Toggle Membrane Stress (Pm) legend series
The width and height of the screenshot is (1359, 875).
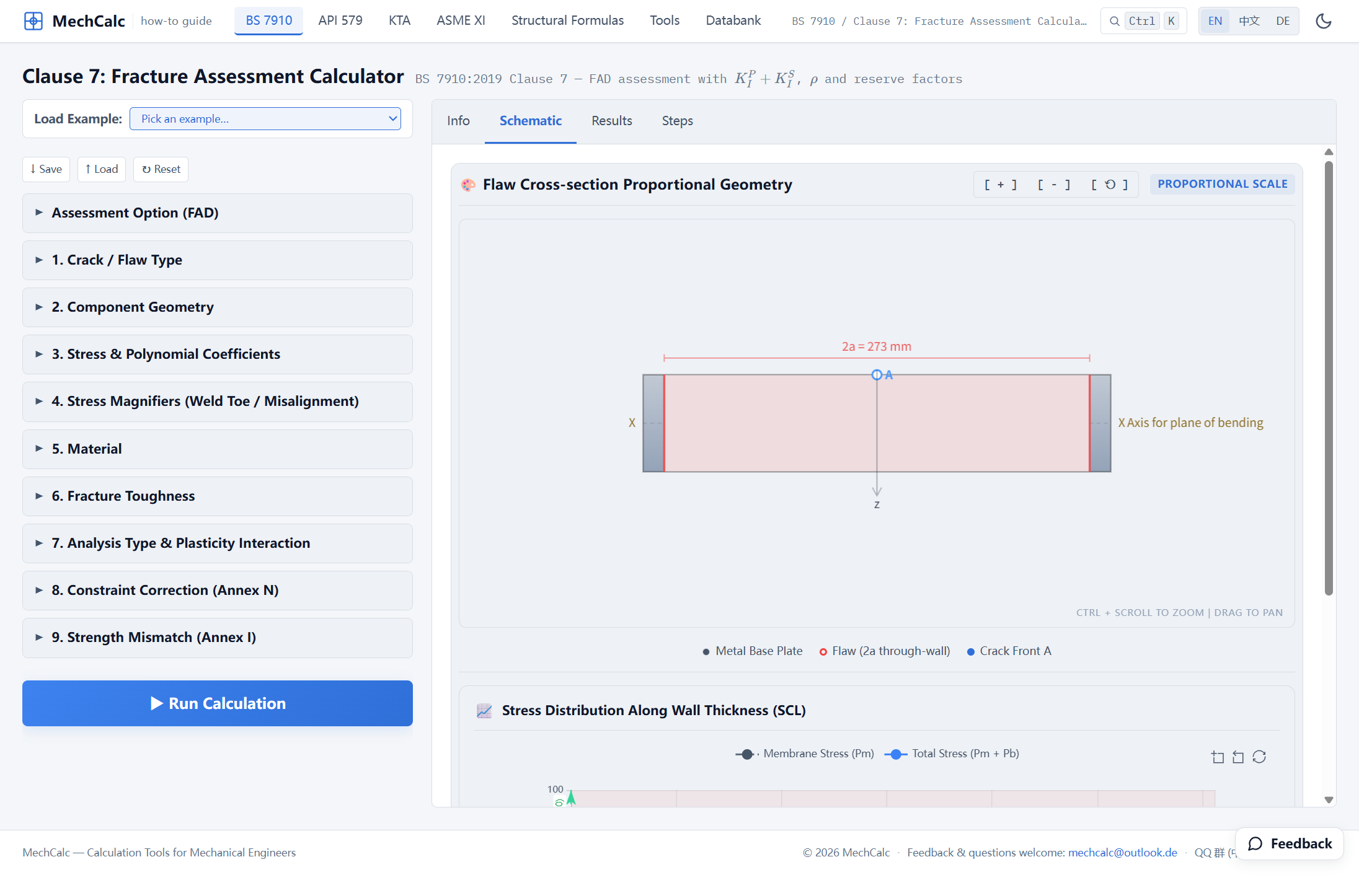coord(805,754)
